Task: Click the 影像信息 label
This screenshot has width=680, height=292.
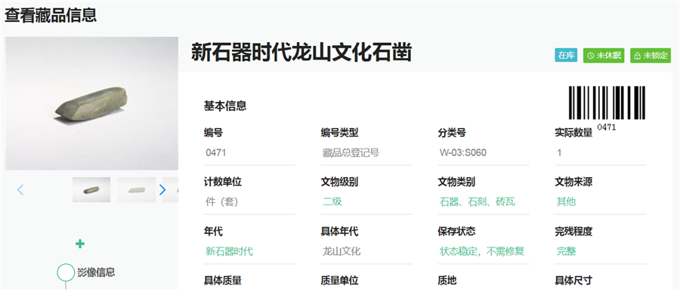Action: 96,272
